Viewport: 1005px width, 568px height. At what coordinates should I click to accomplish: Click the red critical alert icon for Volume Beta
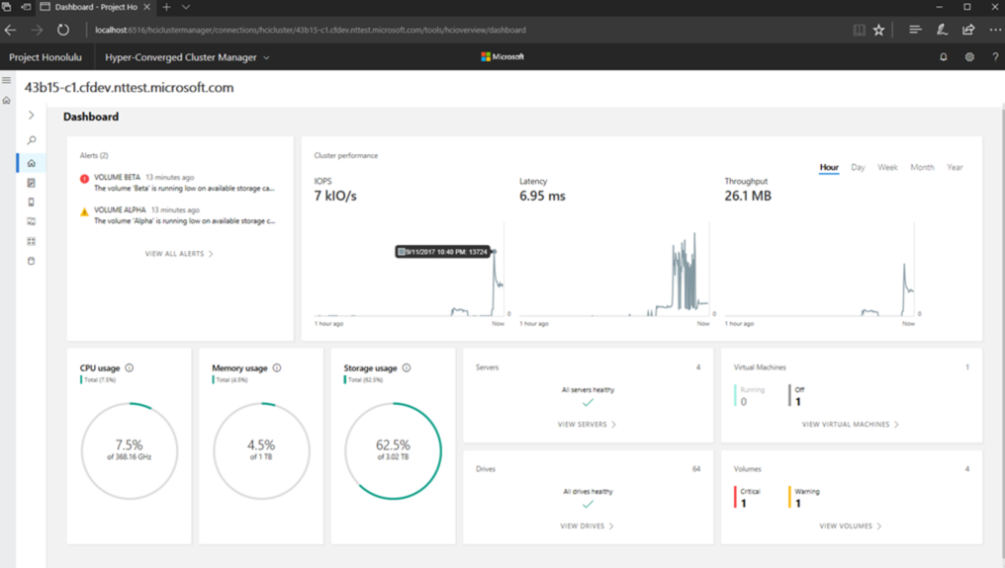(84, 180)
